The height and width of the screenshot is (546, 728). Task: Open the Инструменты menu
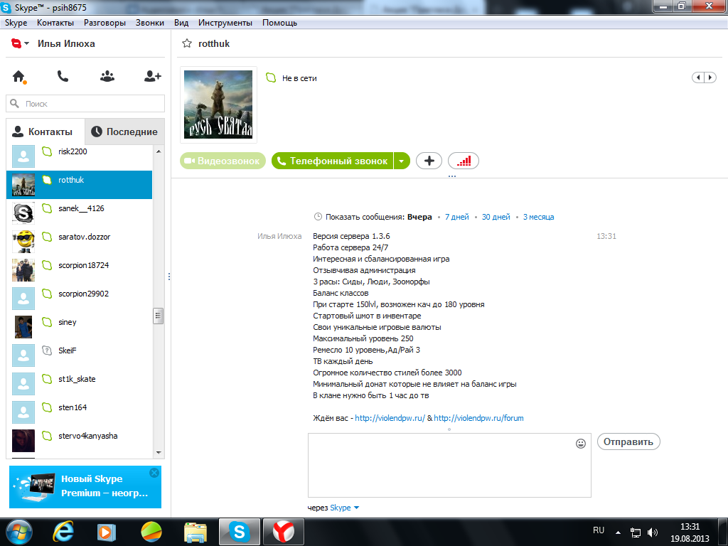tap(225, 23)
